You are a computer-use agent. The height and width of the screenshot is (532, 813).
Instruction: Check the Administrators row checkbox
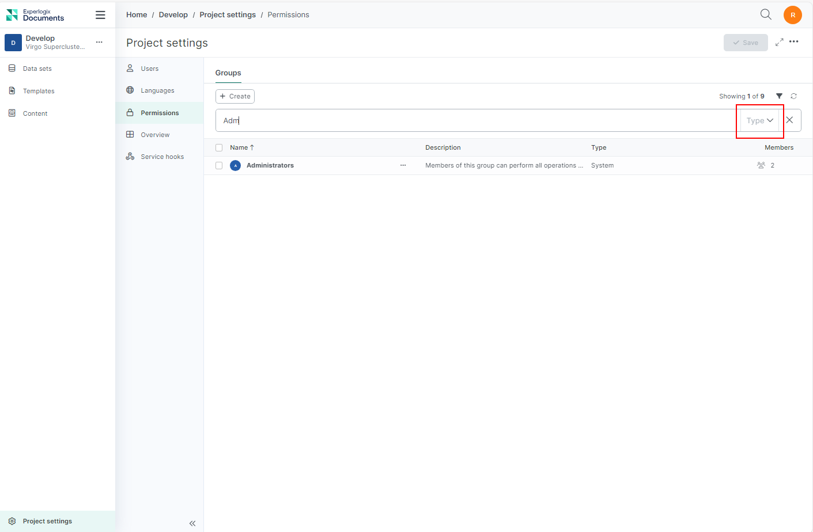click(219, 165)
